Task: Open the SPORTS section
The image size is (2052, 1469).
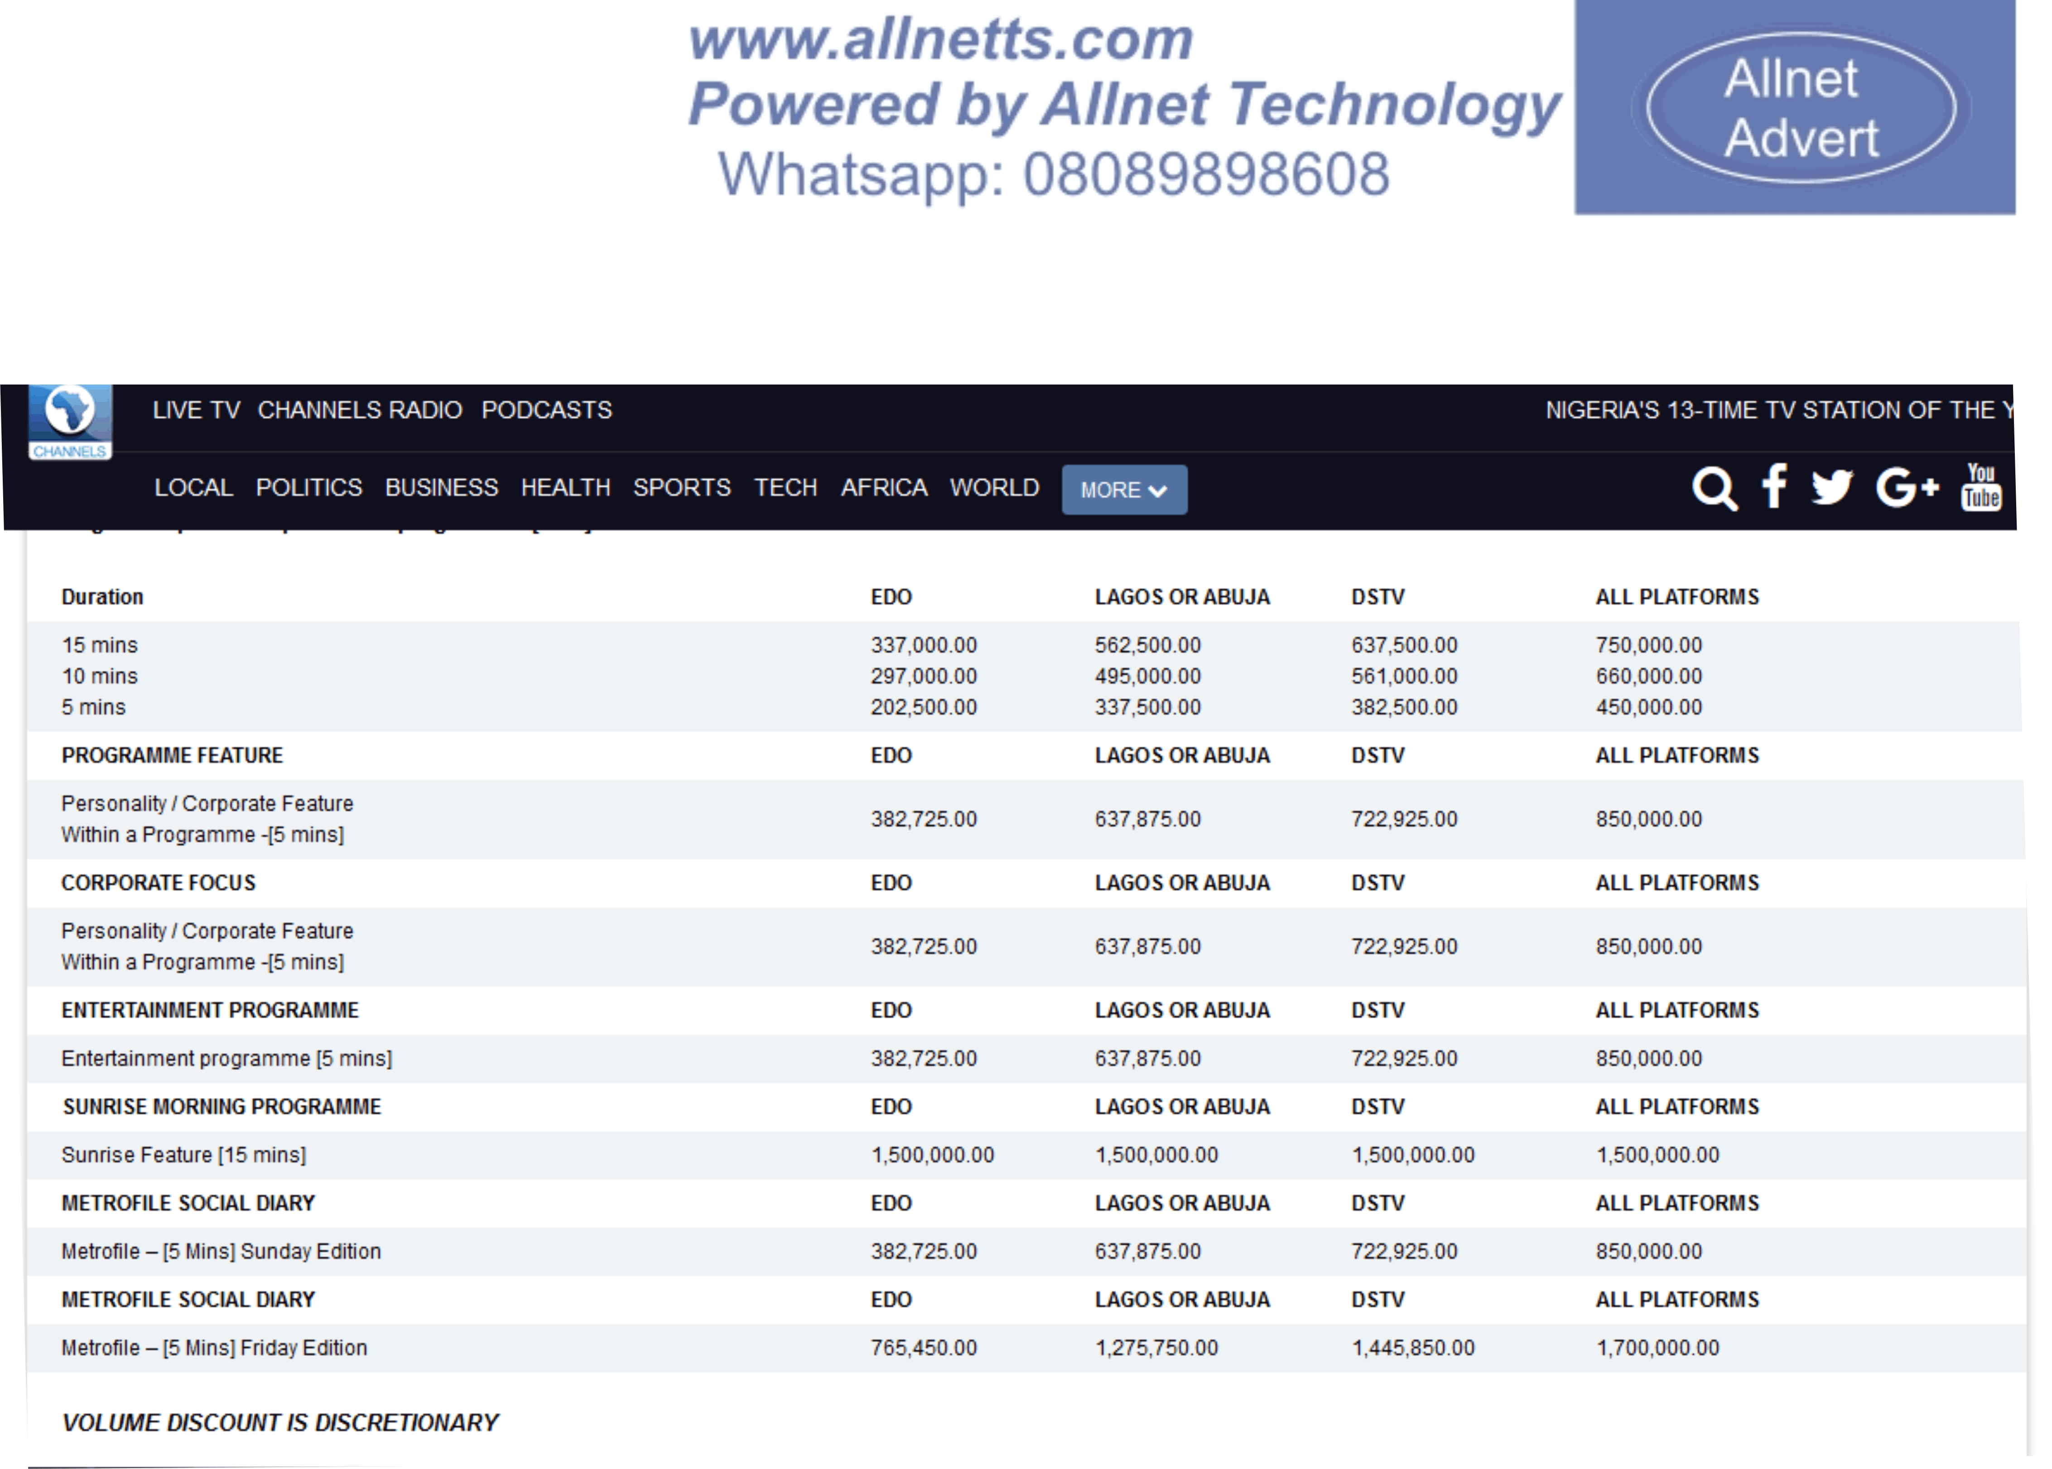Action: coord(681,487)
